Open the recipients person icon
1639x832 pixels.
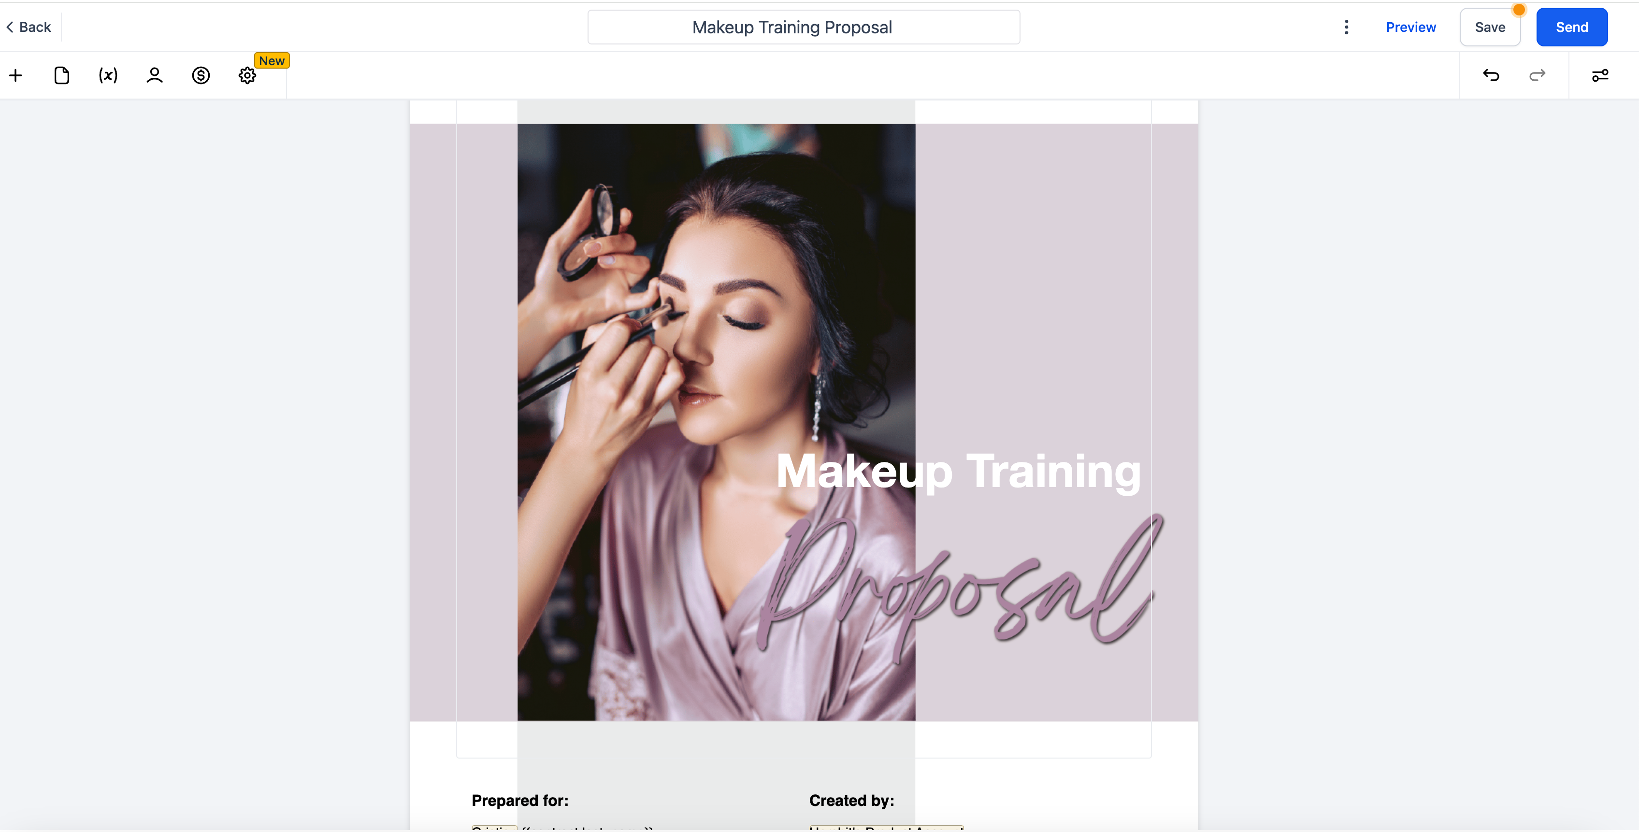(x=155, y=76)
